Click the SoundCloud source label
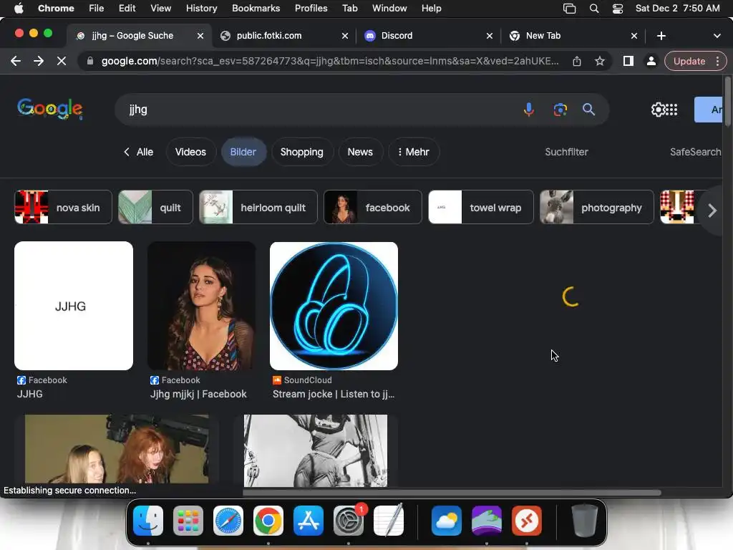This screenshot has width=733, height=550. [x=308, y=380]
